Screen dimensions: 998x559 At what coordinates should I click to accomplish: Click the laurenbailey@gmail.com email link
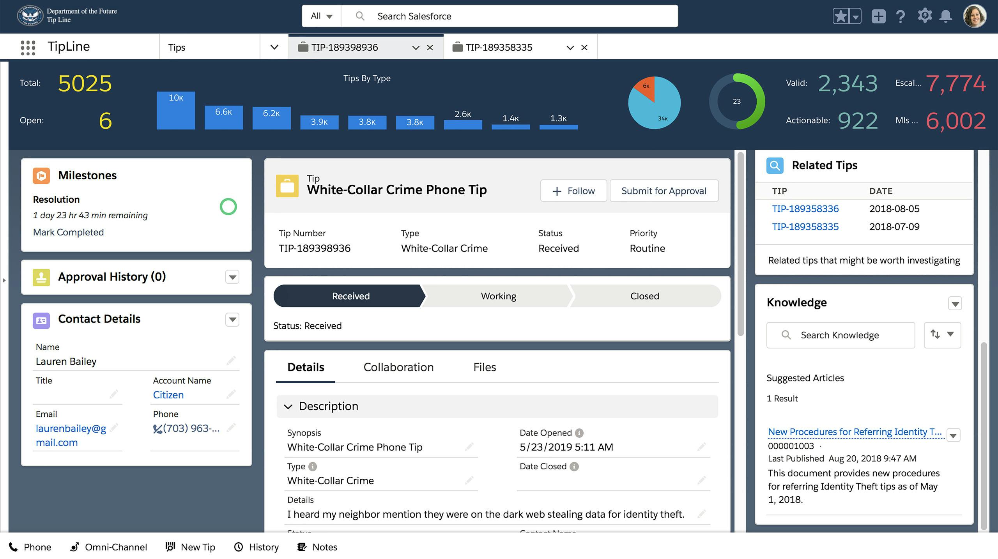pos(71,435)
